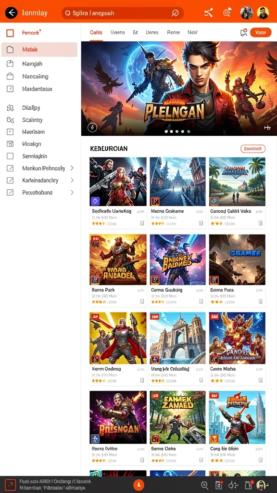The height and width of the screenshot is (493, 277).
Task: Expand the Pecobaband sidebar item
Action: [72, 192]
